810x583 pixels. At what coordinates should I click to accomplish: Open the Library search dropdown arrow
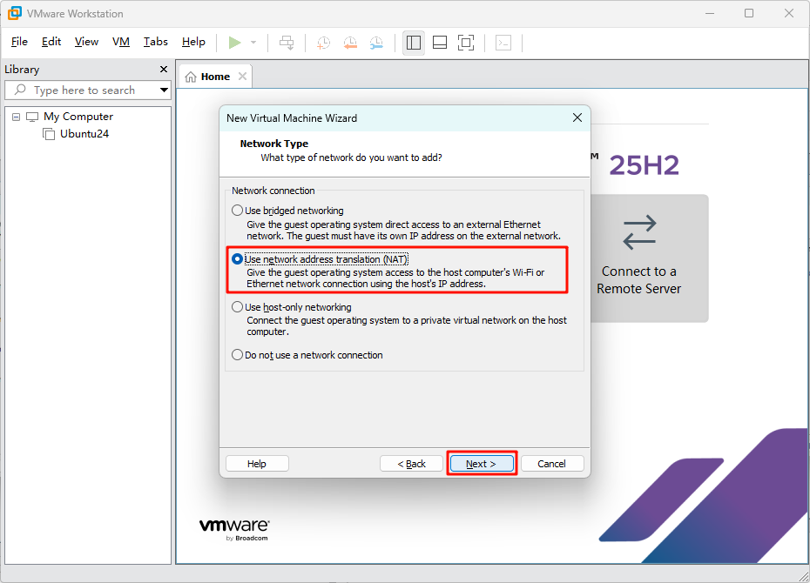pos(164,90)
